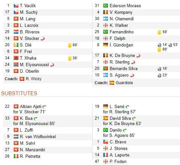The width and height of the screenshot is (180, 165).
Task: Click on coach R. Wicky's name
Action: [34, 79]
